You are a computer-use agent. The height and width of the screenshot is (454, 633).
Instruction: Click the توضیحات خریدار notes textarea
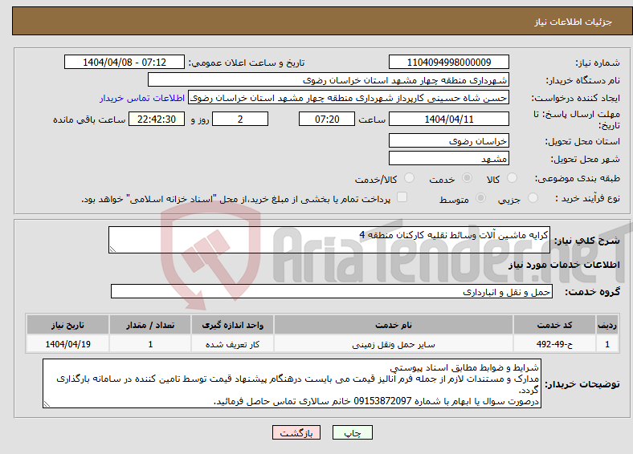292,383
